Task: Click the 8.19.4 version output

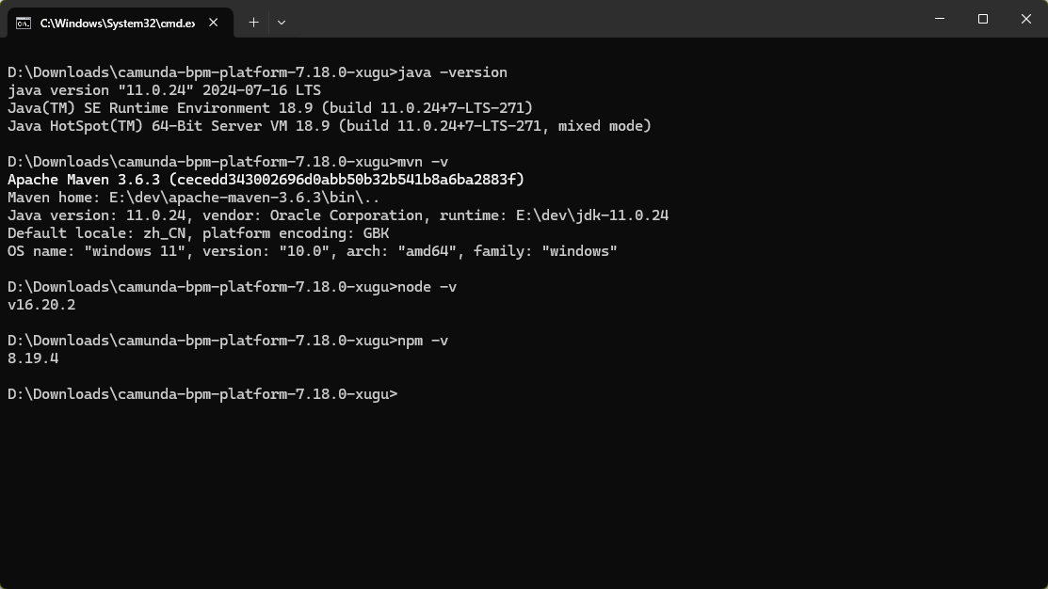Action: click(33, 358)
